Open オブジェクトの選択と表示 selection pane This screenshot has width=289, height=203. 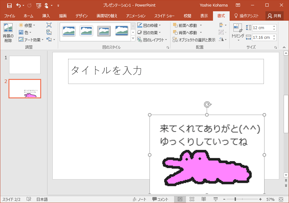coord(194,40)
